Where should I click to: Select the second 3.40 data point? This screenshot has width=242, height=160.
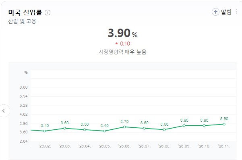(x=104, y=131)
